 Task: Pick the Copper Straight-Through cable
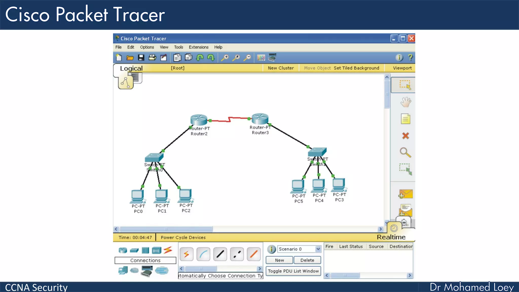pos(220,254)
